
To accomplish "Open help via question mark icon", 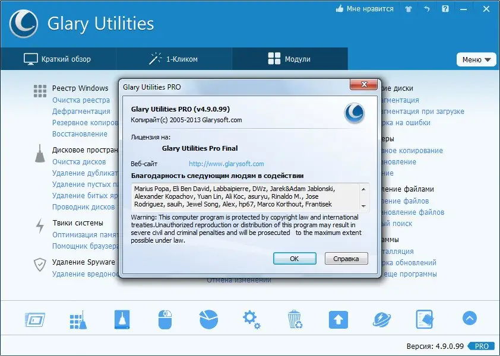I will [x=445, y=8].
